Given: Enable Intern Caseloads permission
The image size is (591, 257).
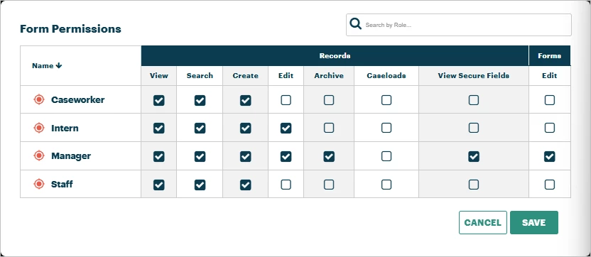Looking at the screenshot, I should [x=386, y=128].
